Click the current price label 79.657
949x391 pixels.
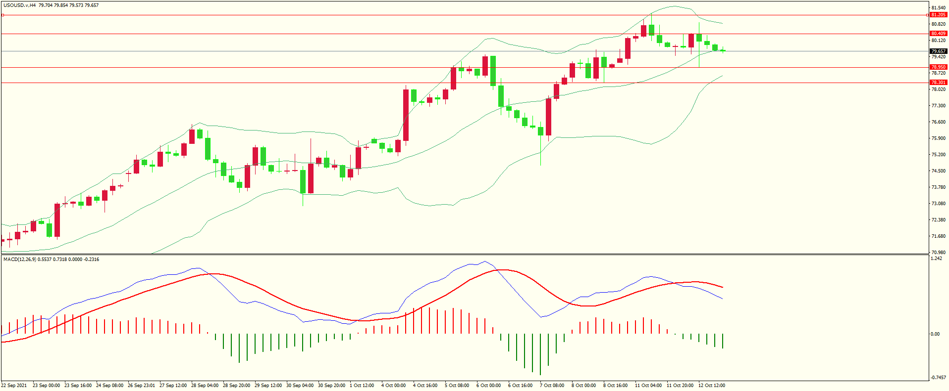[938, 51]
